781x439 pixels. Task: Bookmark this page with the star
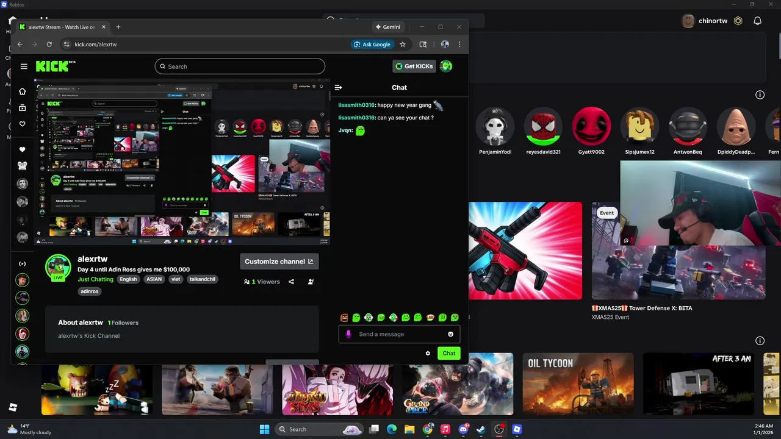tap(403, 45)
